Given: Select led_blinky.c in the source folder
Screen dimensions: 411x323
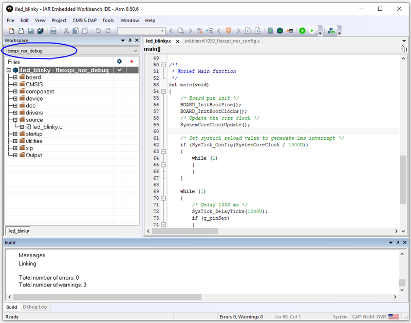Looking at the screenshot, I should 47,127.
